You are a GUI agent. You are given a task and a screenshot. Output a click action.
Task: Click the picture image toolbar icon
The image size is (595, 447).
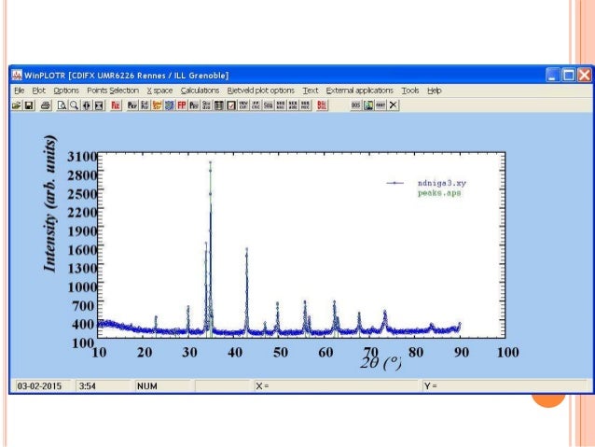pyautogui.click(x=368, y=105)
